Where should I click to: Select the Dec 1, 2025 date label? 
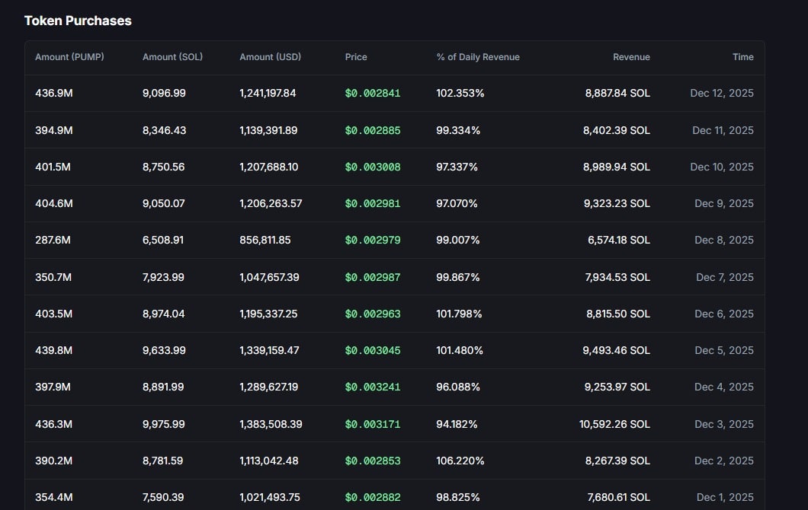(x=723, y=497)
